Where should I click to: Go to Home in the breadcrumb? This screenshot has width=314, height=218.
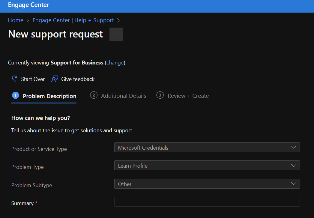(x=16, y=20)
